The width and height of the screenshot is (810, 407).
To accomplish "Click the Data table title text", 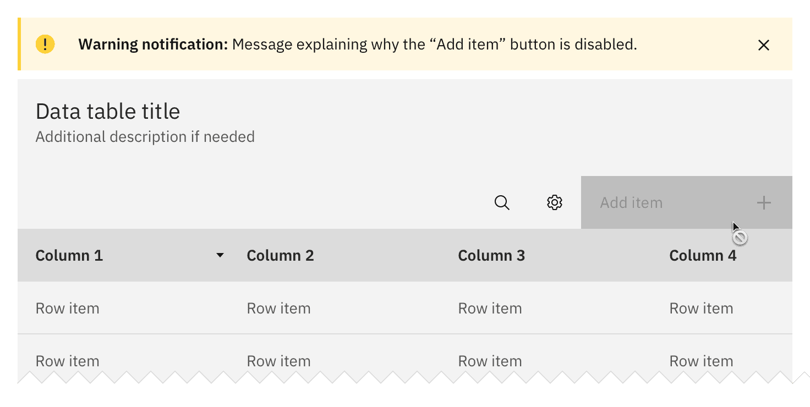I will (x=108, y=111).
